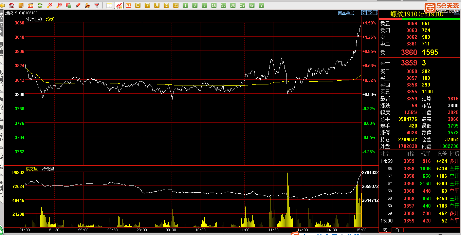461x235 pixels.
Task: Go to the red home icon
Action: click(12, 5)
